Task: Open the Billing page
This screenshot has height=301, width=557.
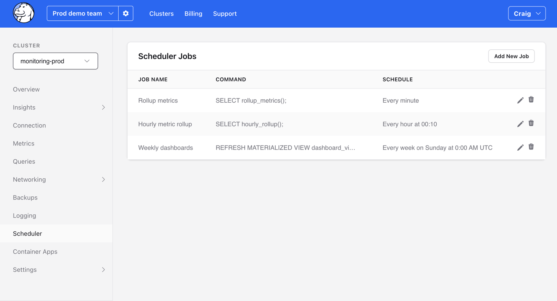Action: 193,13
